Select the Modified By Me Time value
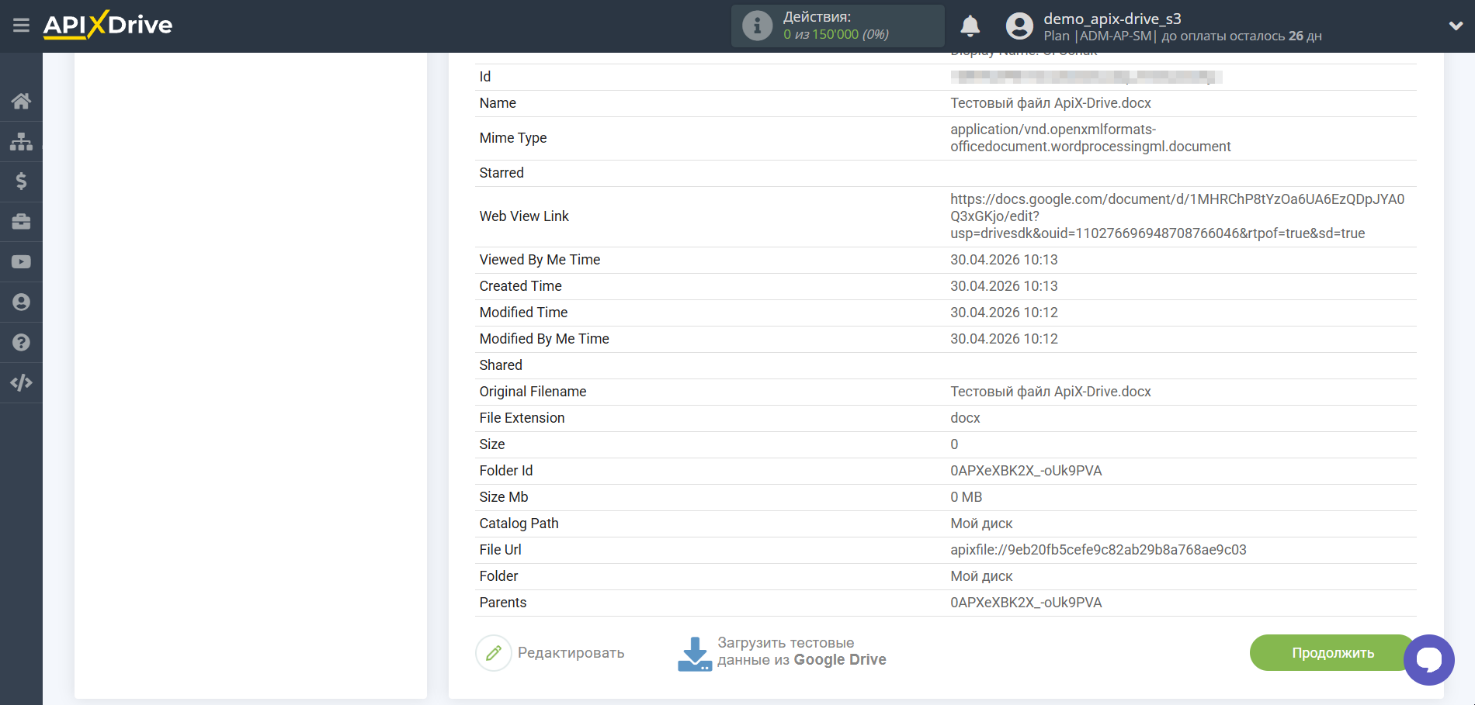The image size is (1475, 705). pyautogui.click(x=1004, y=339)
